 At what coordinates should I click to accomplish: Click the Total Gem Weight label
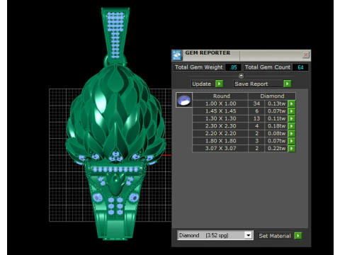(198, 67)
